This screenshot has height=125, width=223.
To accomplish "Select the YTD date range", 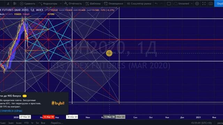I will 26,123.
